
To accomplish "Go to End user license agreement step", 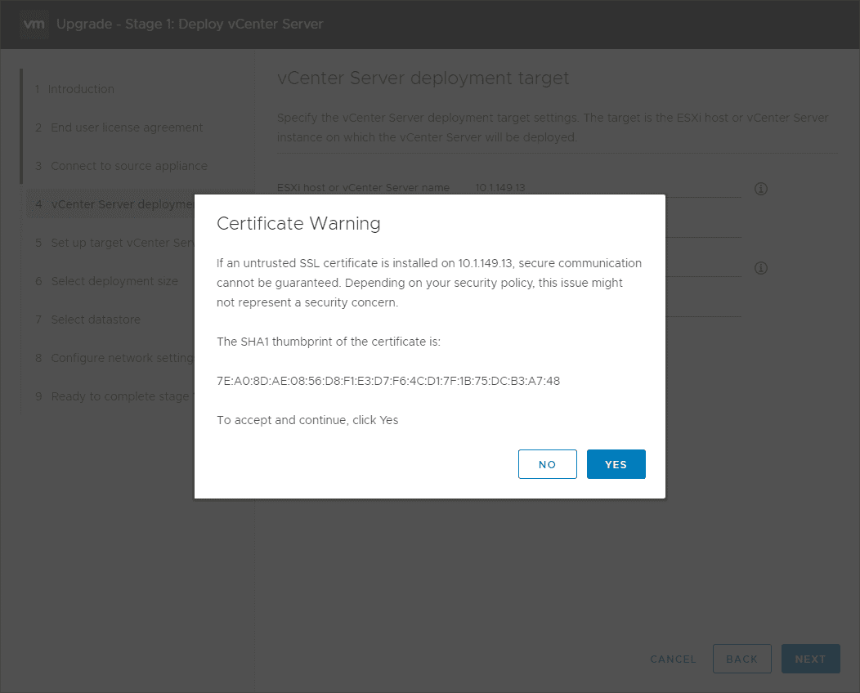I will (x=127, y=127).
